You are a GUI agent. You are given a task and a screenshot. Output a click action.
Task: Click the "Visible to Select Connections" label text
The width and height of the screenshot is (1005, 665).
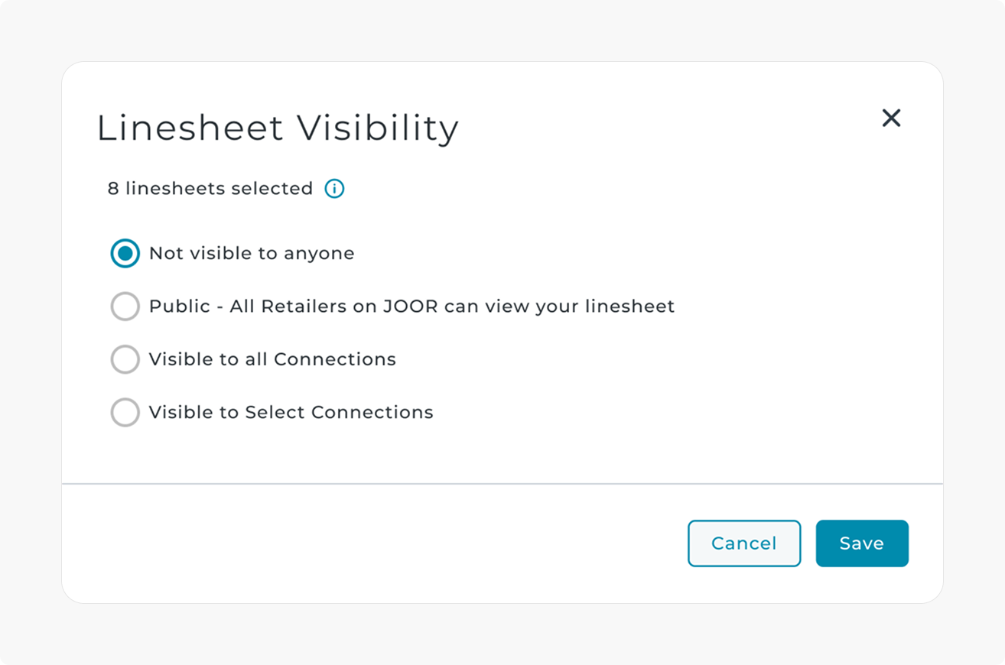point(291,413)
